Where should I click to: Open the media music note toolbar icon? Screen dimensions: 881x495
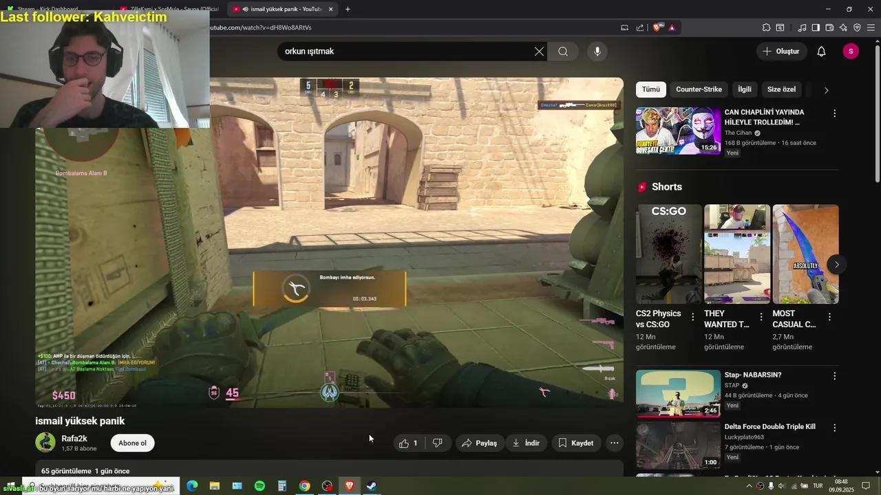(x=802, y=27)
